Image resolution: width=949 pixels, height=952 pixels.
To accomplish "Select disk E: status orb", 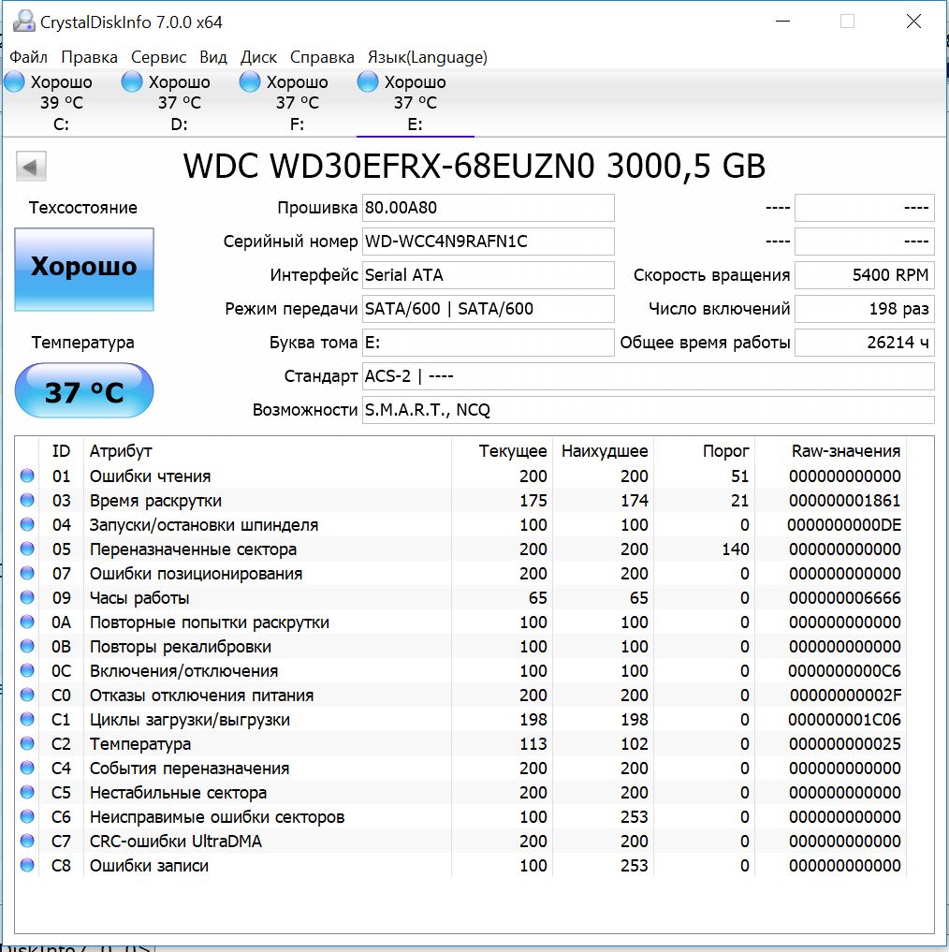I will point(369,82).
